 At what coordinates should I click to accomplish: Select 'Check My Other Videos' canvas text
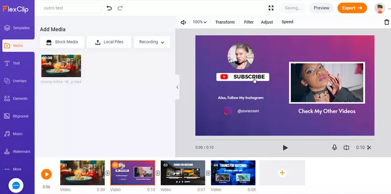click(327, 111)
